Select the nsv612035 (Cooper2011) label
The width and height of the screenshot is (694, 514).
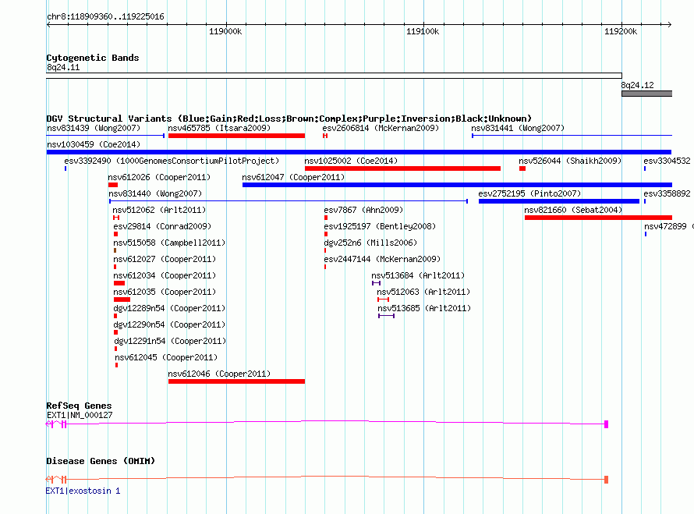(x=165, y=292)
